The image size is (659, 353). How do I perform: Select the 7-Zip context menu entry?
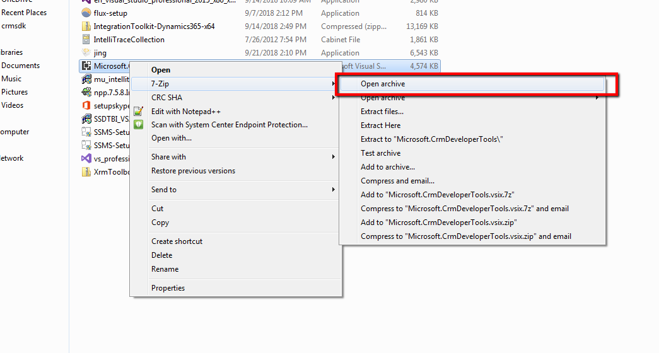(x=236, y=84)
